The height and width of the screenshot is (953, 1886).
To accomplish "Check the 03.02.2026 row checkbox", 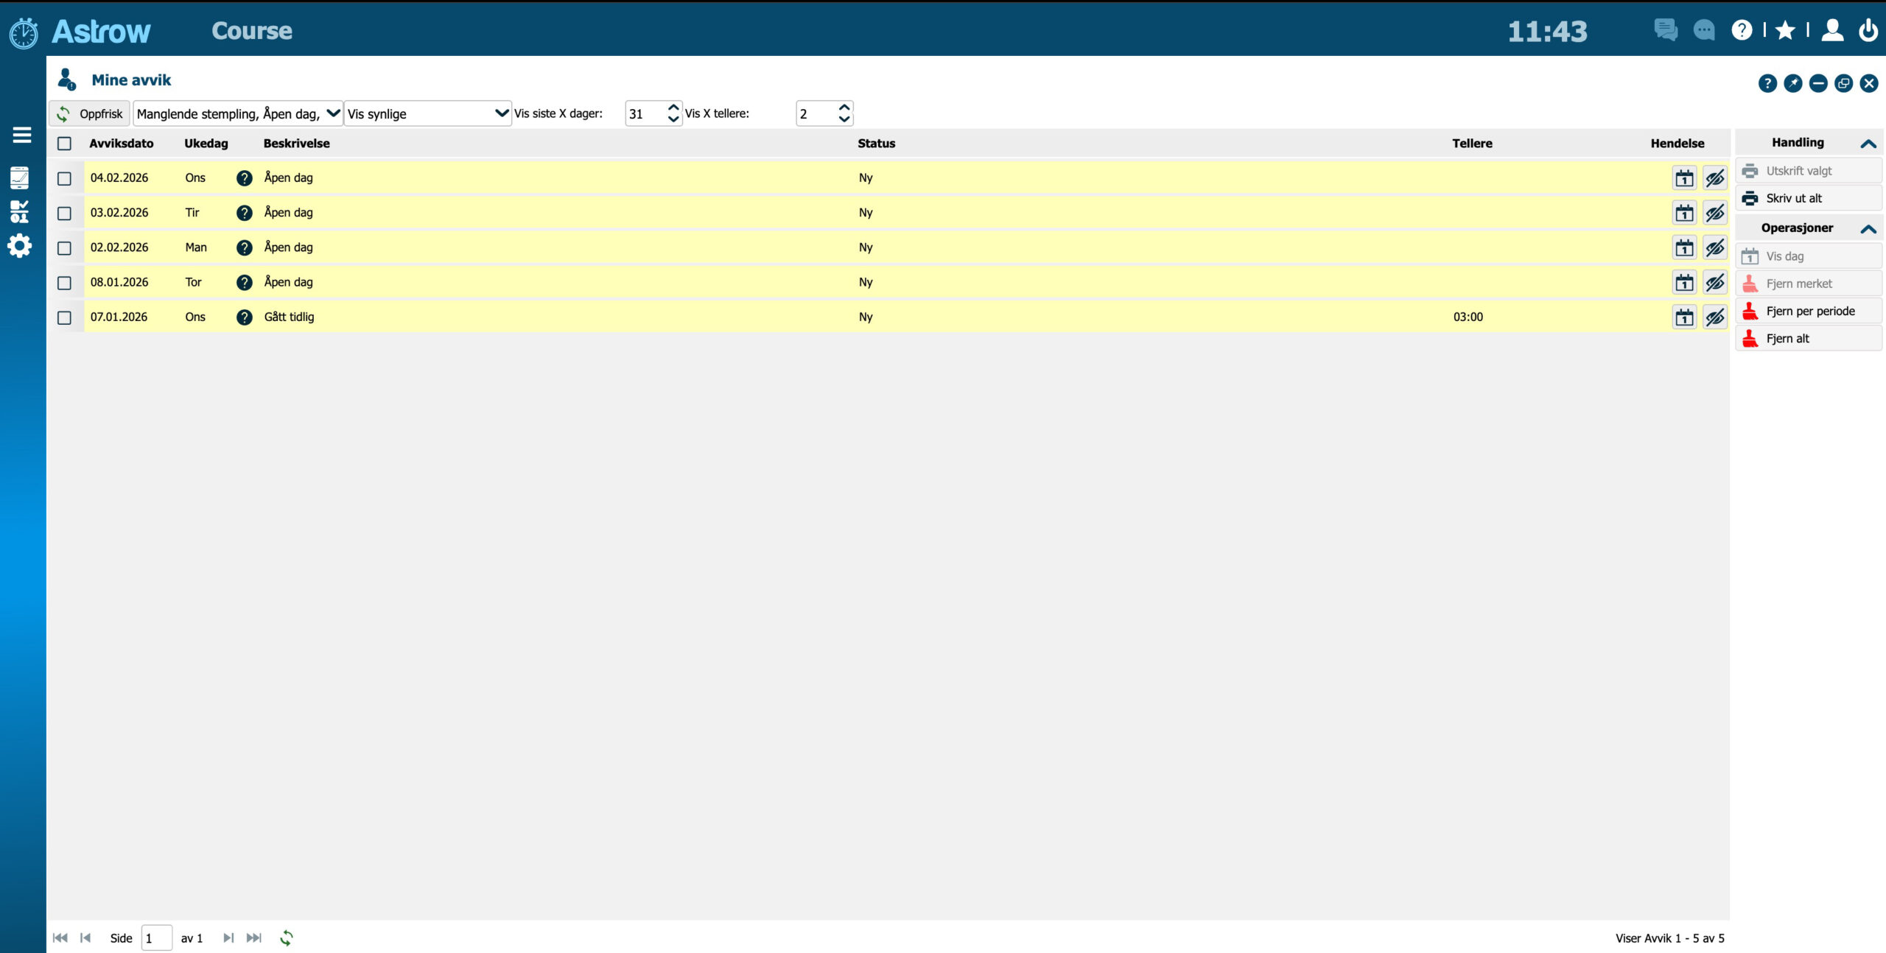I will click(65, 214).
